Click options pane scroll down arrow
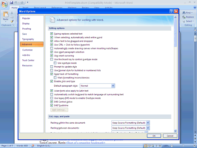This screenshot has width=197, height=148. 175,131
